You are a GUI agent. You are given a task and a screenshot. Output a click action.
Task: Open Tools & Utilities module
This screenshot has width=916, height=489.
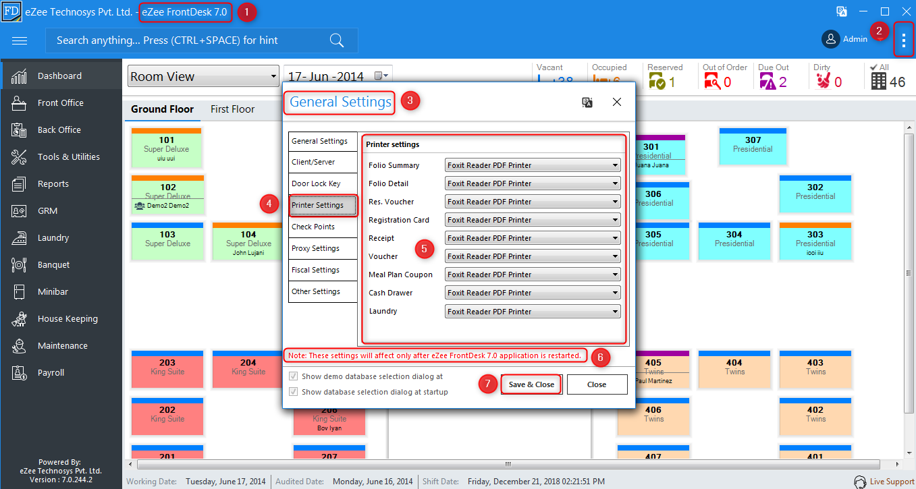tap(61, 156)
